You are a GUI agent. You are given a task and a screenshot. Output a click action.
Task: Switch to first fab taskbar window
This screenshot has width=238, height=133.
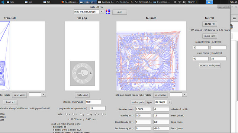(10, 2)
